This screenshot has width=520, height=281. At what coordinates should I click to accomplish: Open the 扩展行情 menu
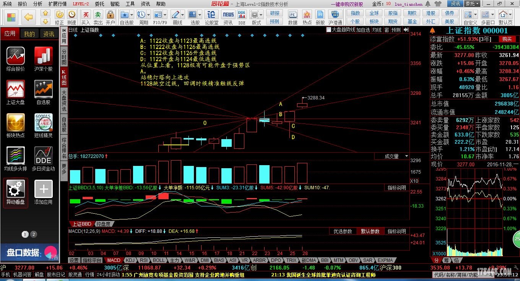click(57, 4)
